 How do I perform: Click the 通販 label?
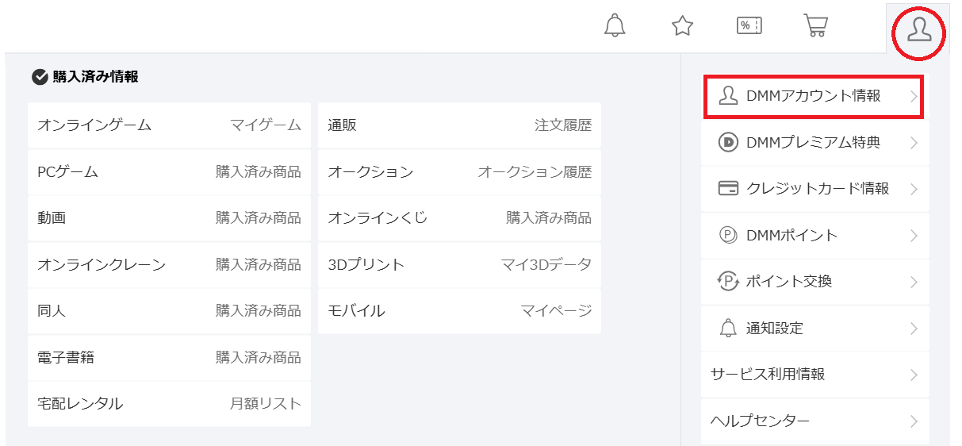[342, 125]
